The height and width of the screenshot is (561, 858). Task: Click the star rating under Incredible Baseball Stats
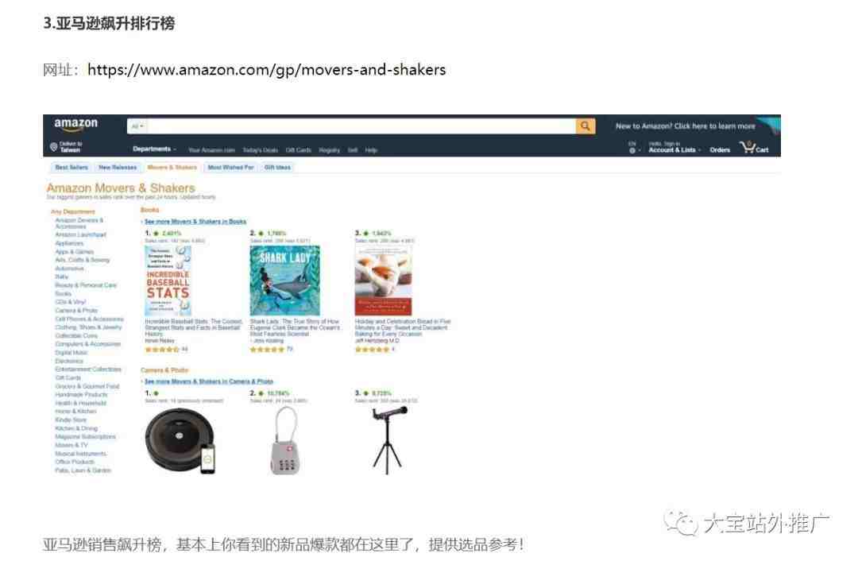162,349
